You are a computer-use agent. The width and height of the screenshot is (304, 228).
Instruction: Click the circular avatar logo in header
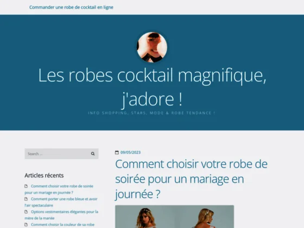[152, 47]
